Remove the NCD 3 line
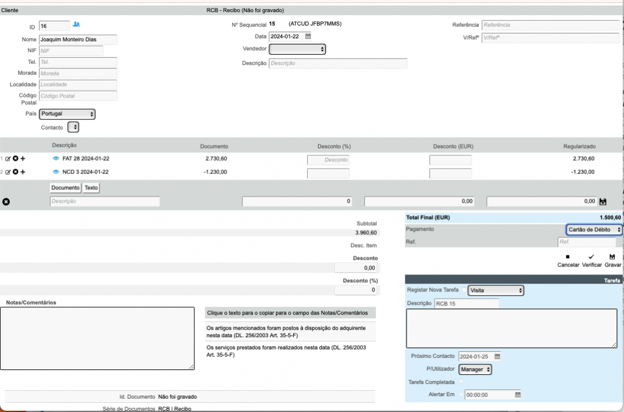Screen dimensions: 624x412 (15, 172)
